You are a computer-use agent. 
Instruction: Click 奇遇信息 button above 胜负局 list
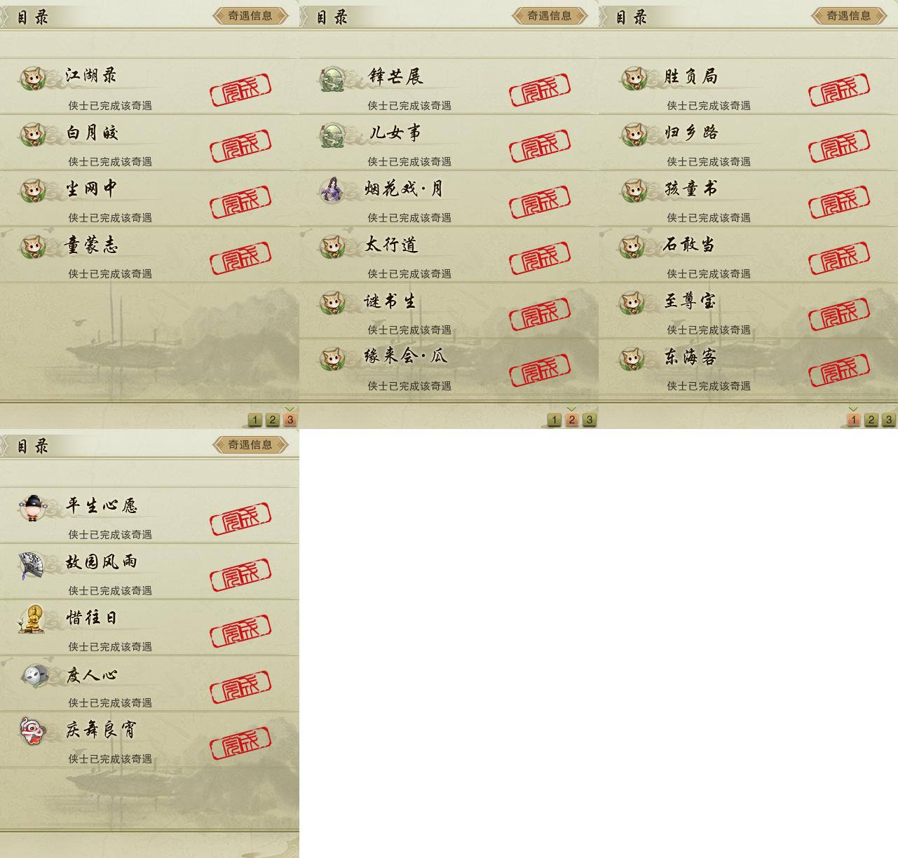click(x=849, y=15)
